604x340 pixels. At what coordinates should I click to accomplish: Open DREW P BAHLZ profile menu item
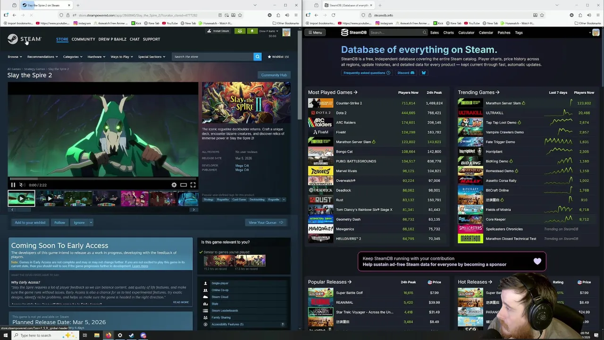(x=112, y=39)
